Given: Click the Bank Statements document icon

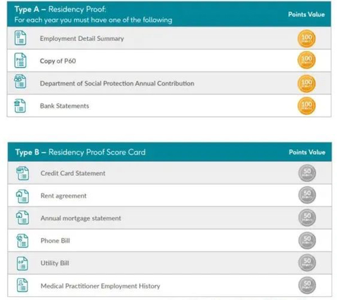Looking at the screenshot, I should [20, 106].
